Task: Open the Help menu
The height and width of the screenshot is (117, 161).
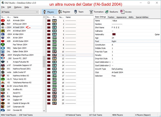Action: point(27,7)
